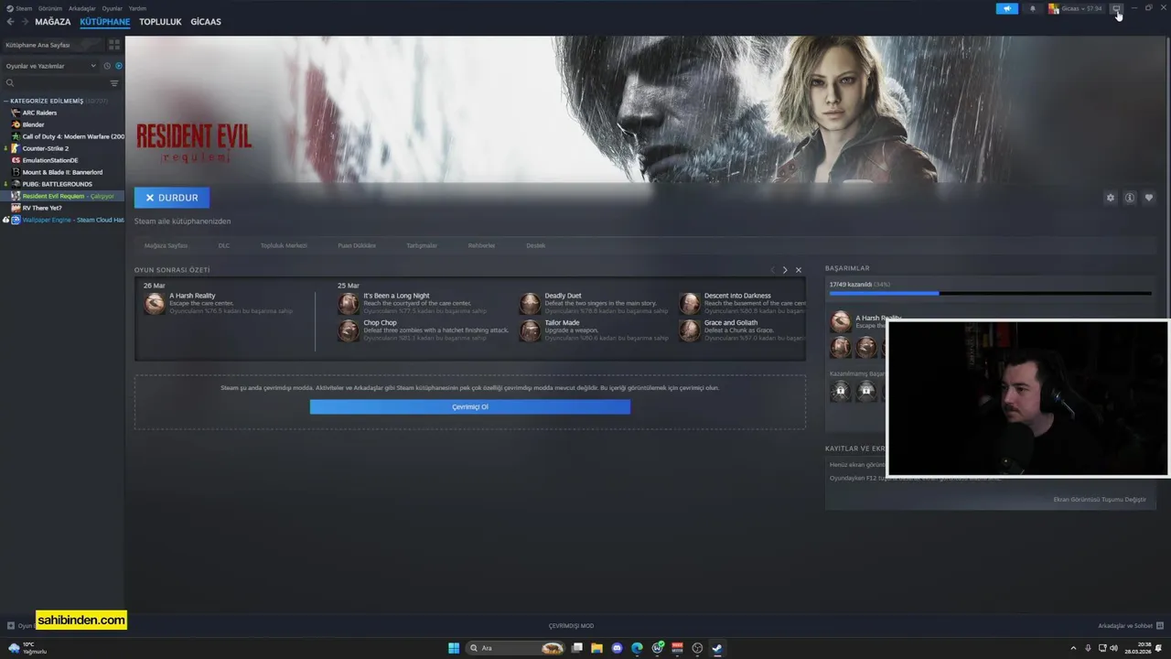This screenshot has height=659, width=1171.
Task: Select the Deadly Duet achievement icon
Action: [x=530, y=304]
